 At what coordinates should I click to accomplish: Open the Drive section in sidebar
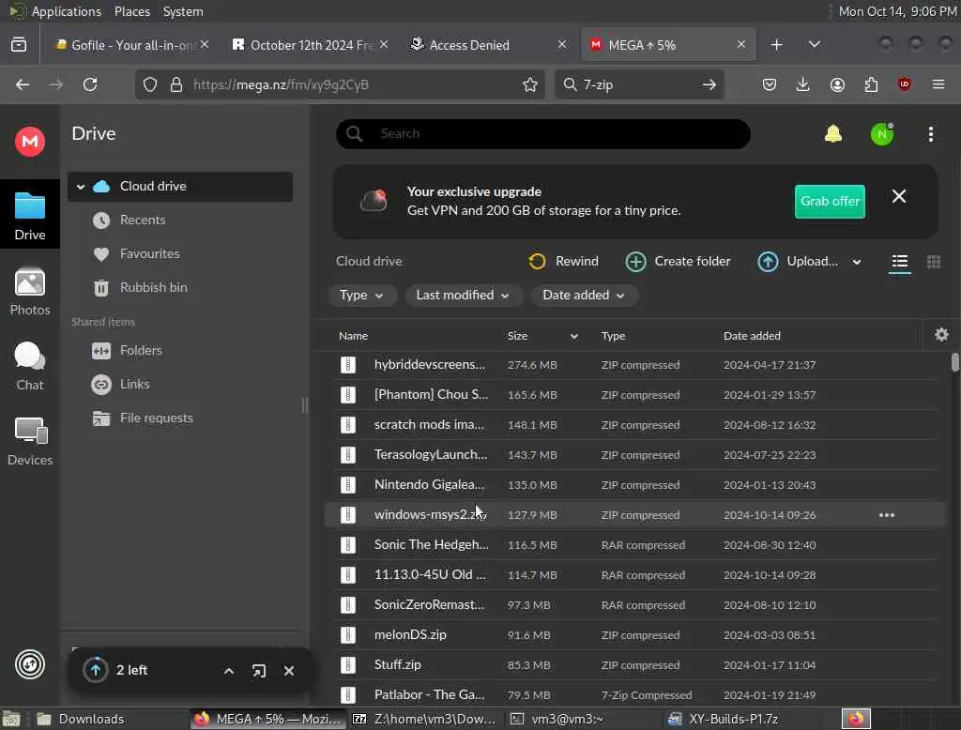point(29,215)
